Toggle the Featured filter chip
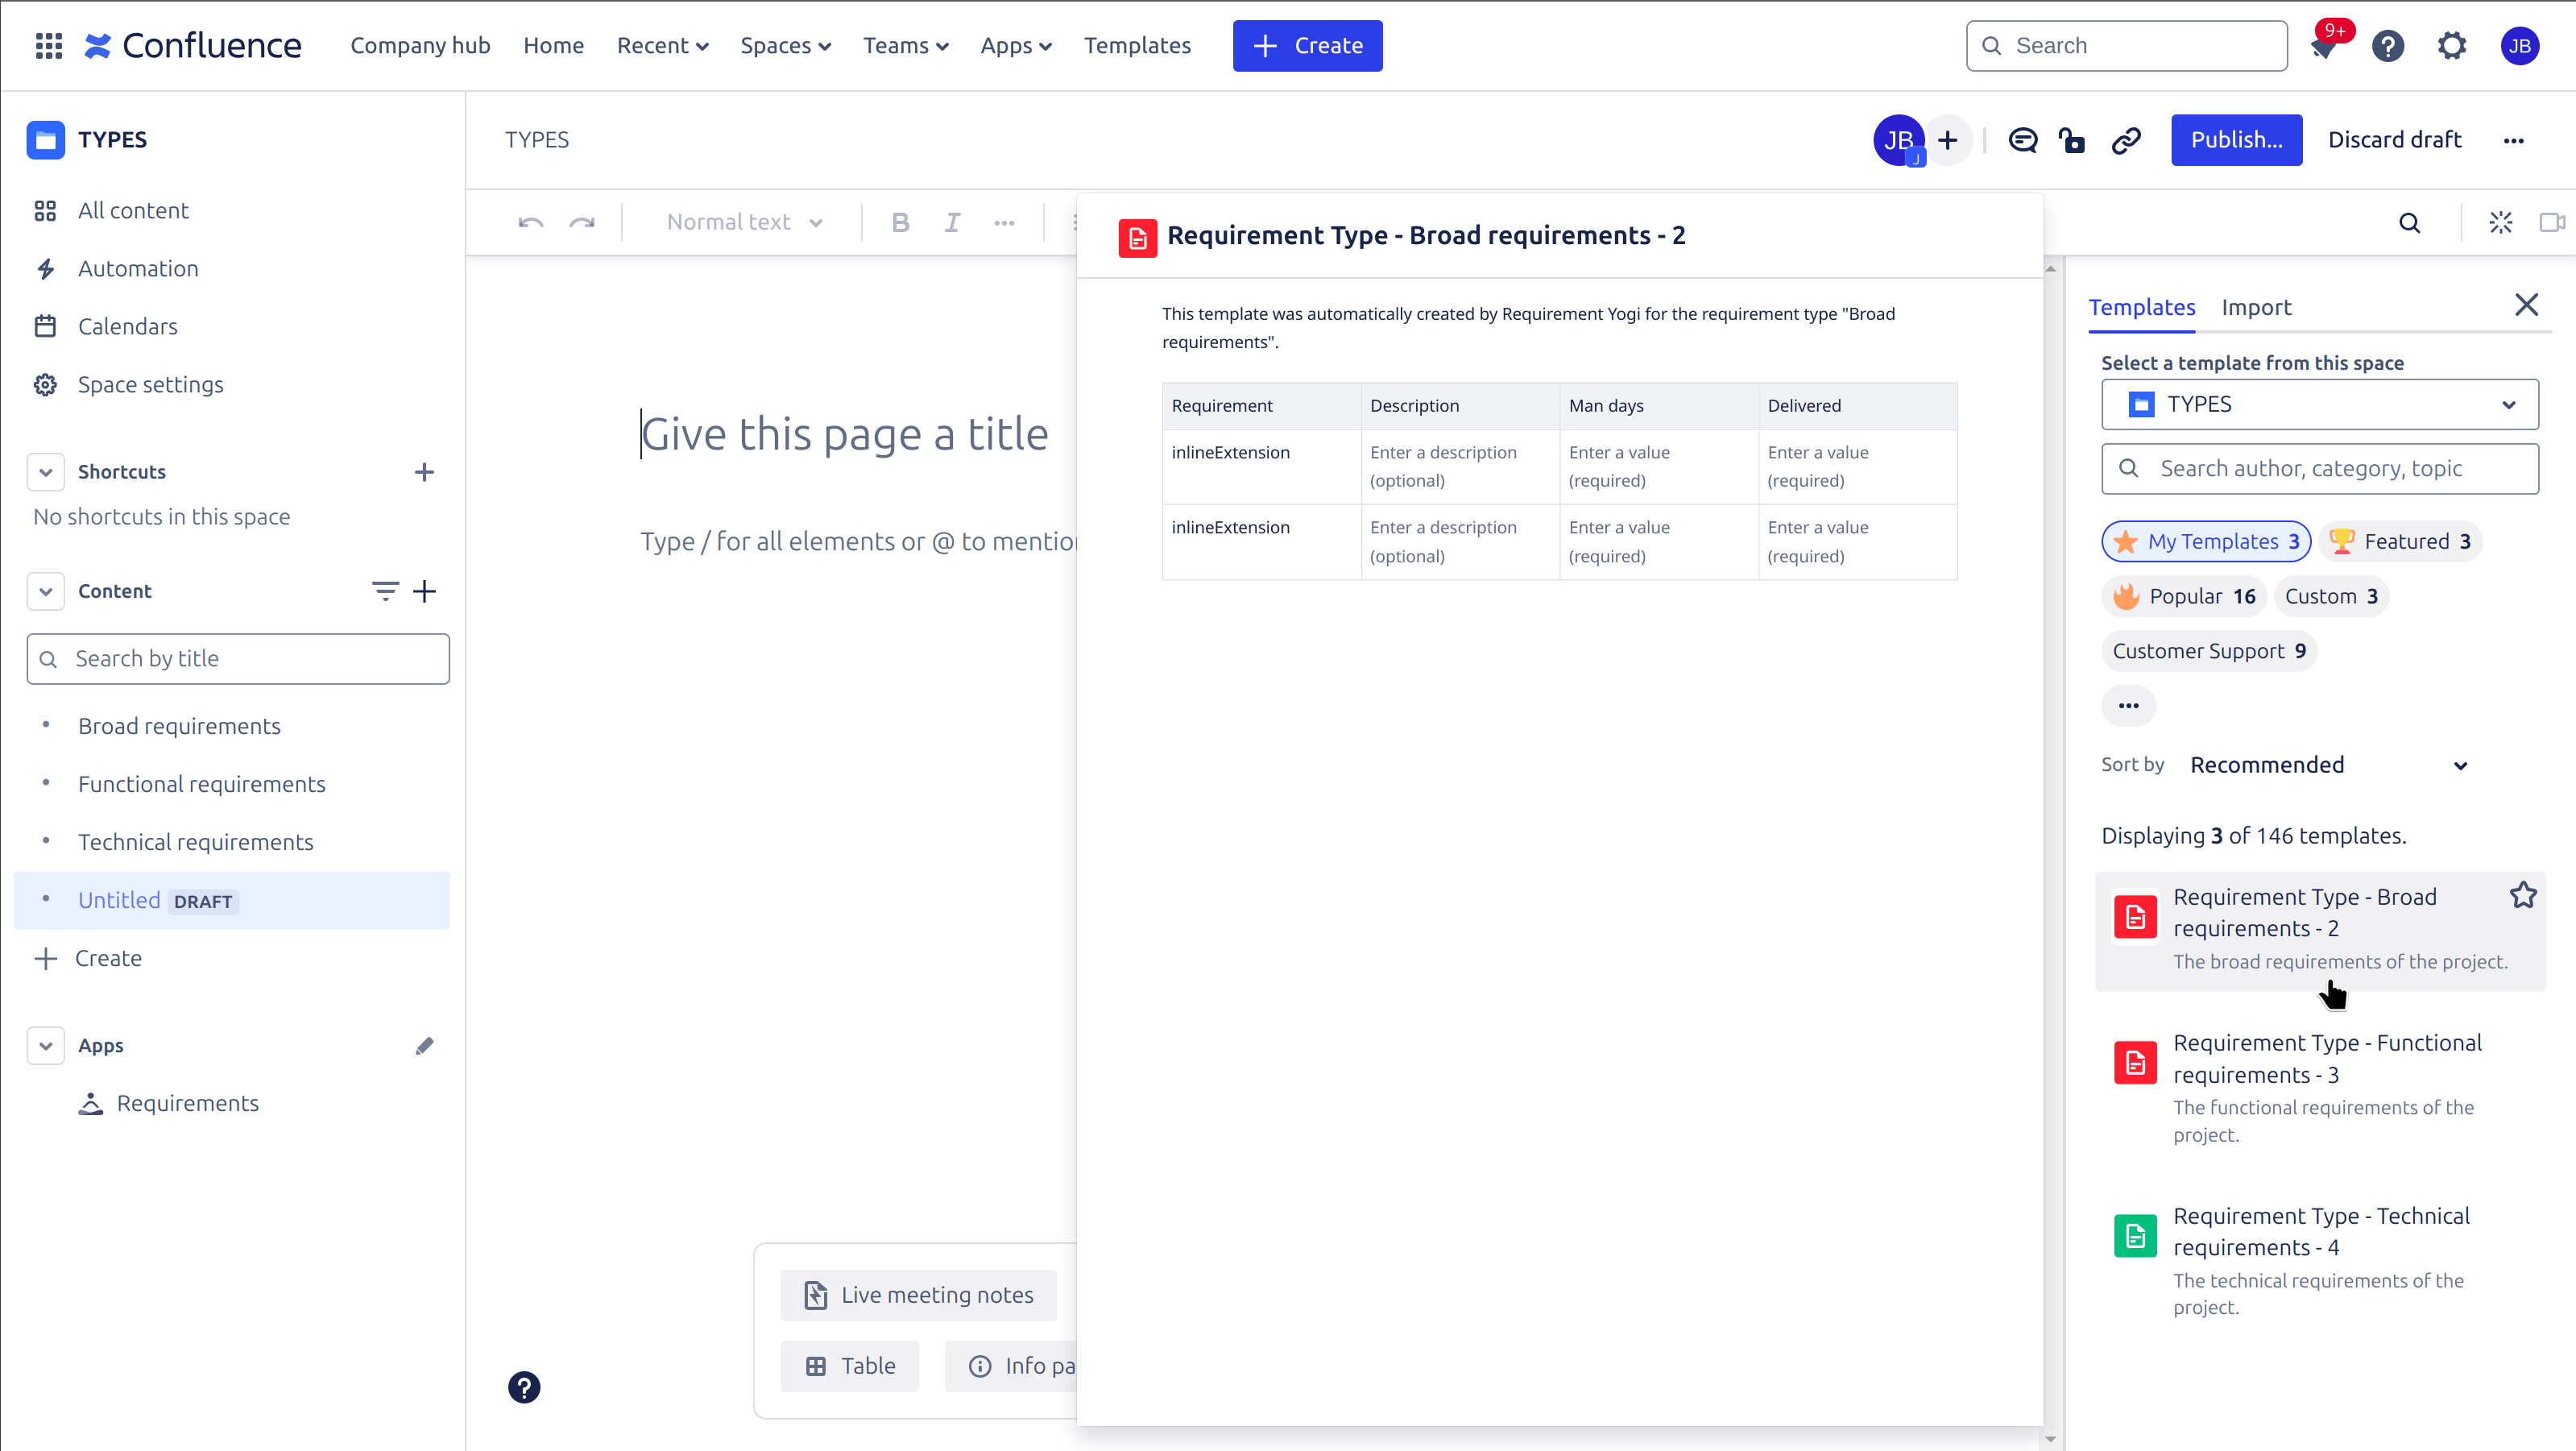The image size is (2576, 1451). coord(2400,541)
